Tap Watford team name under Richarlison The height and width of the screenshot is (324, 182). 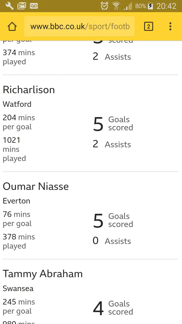[17, 104]
